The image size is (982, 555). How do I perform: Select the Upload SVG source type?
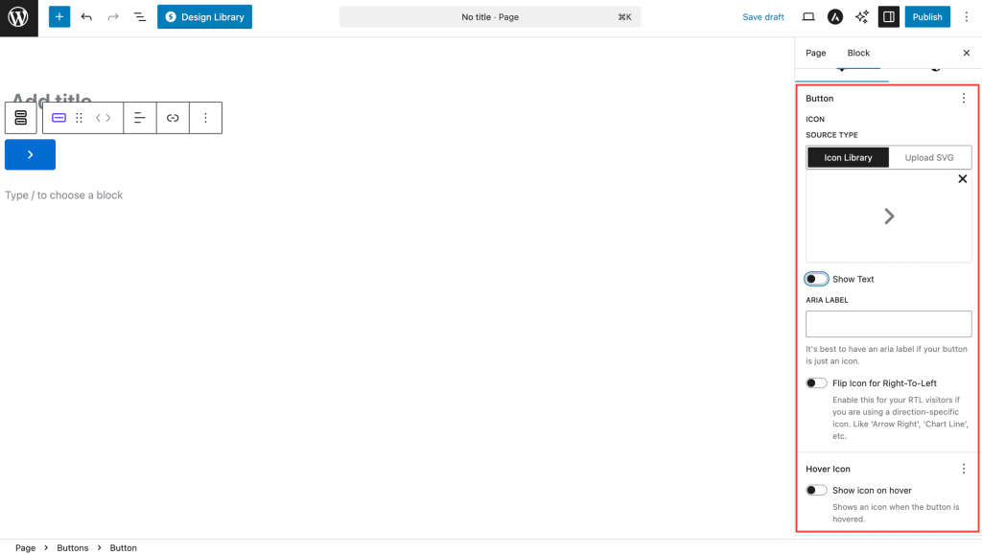point(929,157)
